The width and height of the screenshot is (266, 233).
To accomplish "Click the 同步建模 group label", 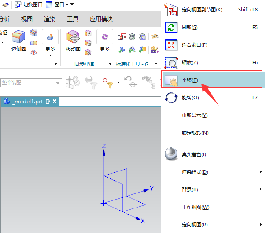I will point(84,64).
